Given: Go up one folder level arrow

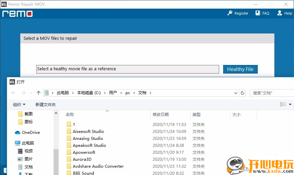Looking at the screenshot, I should pos(39,93).
